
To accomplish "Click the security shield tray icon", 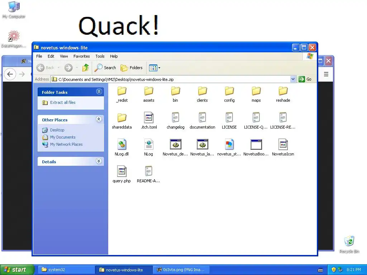I will click(x=334, y=270).
